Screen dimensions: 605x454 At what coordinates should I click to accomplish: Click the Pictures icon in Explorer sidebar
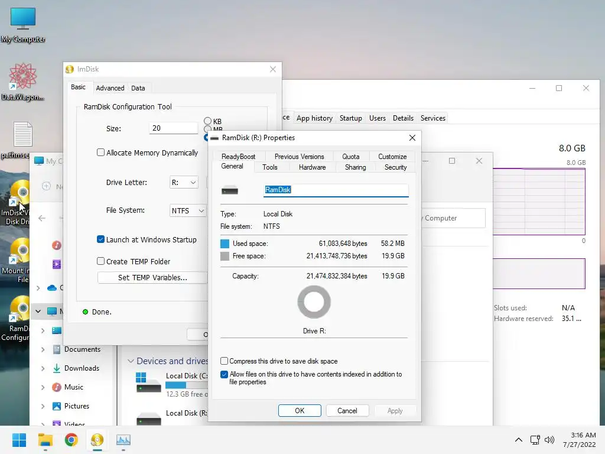(x=57, y=406)
